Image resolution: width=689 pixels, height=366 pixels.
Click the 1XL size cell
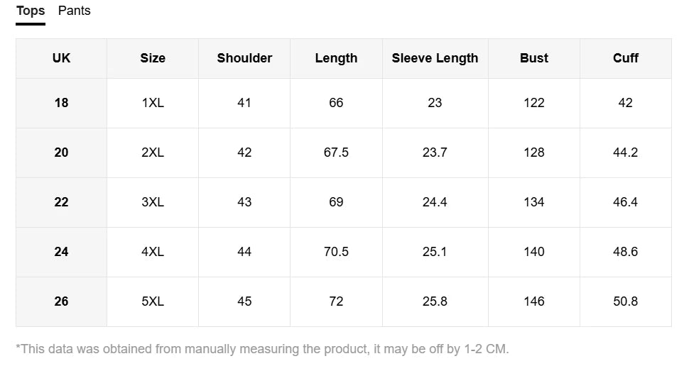point(153,103)
